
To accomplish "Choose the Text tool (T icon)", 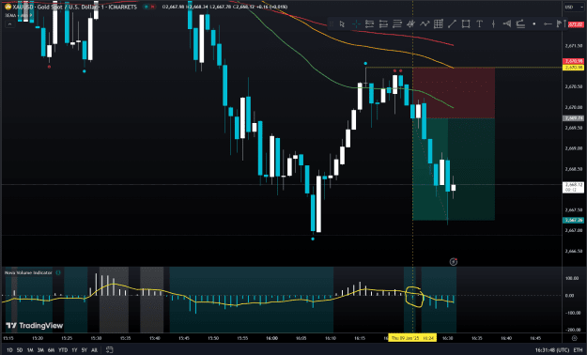I will 479,24.
